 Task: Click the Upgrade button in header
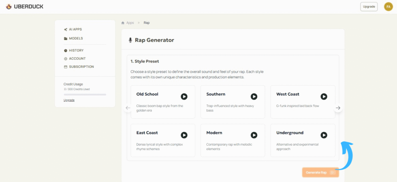click(x=369, y=6)
